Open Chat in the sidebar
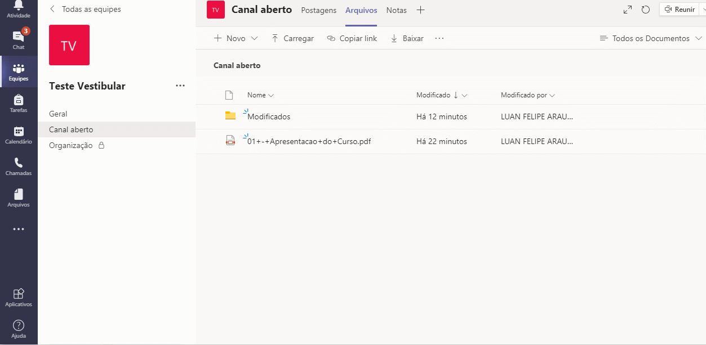The image size is (706, 345). (19, 39)
